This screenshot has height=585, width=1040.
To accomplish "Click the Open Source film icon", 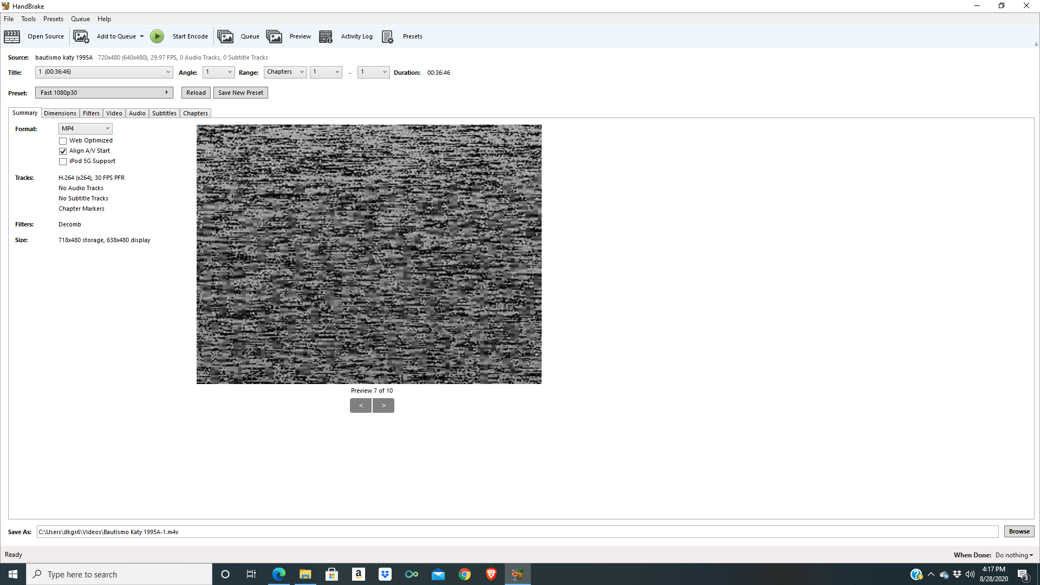I will [x=12, y=36].
